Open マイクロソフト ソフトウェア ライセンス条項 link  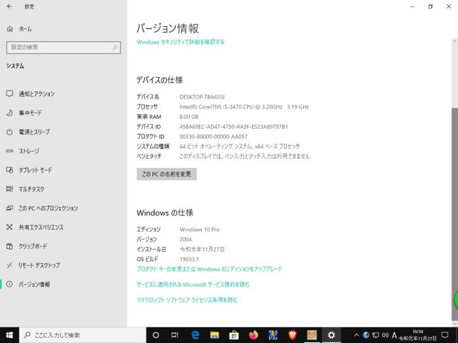click(186, 300)
